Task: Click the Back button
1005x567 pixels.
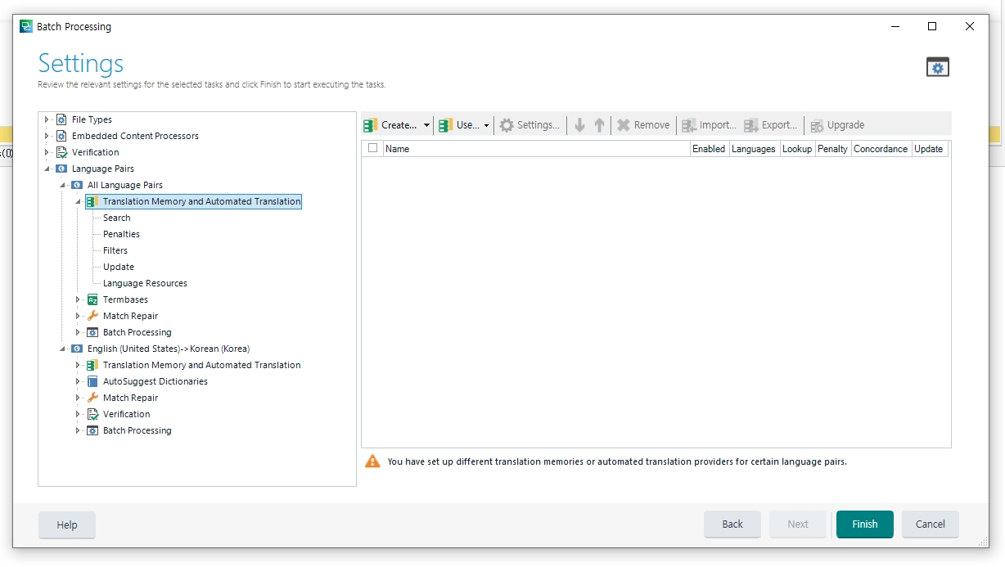Action: click(x=732, y=524)
